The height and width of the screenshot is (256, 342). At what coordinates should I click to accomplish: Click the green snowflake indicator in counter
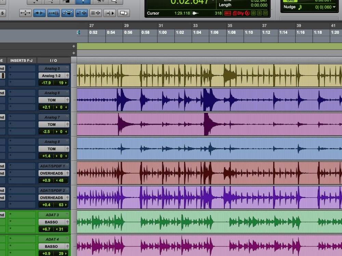coord(253,13)
